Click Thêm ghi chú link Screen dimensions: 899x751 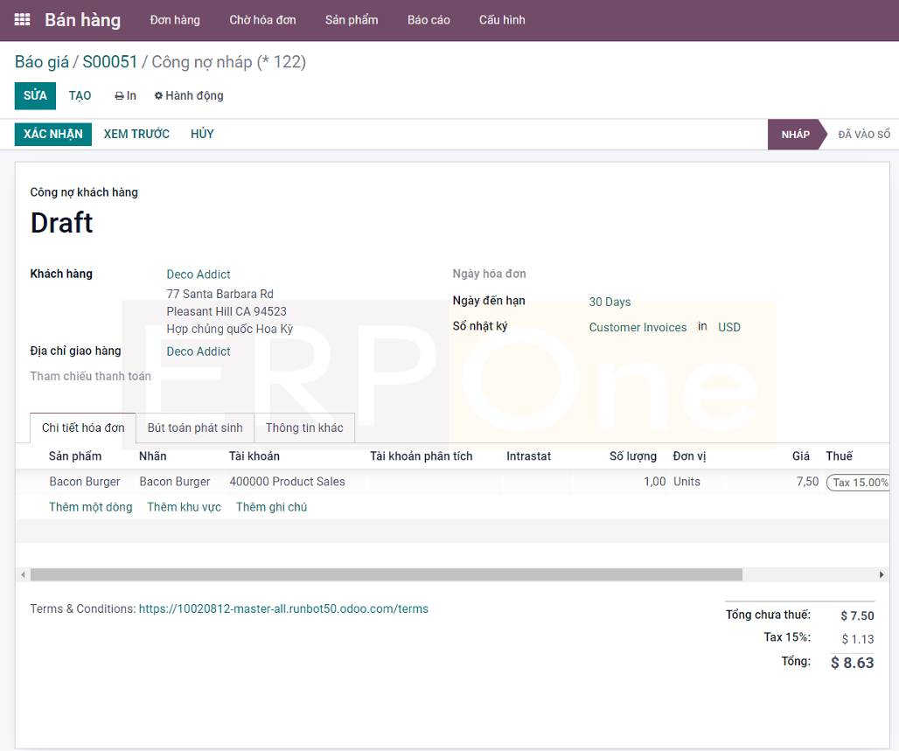[x=271, y=507]
